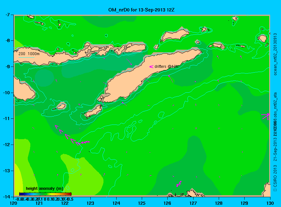
Task: Click the longitude label "129"
Action: [x=245, y=203]
